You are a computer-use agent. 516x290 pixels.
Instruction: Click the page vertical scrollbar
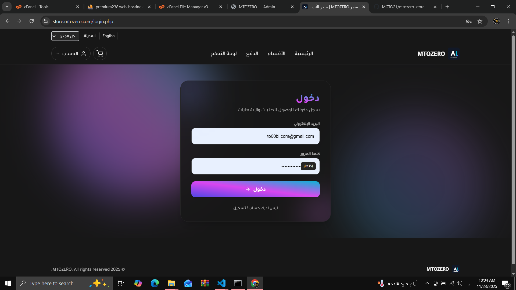click(513, 150)
